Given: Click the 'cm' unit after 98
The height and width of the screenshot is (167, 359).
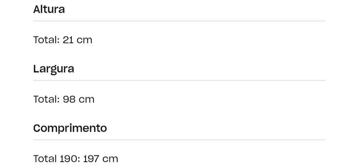Looking at the screenshot, I should pyautogui.click(x=87, y=99).
